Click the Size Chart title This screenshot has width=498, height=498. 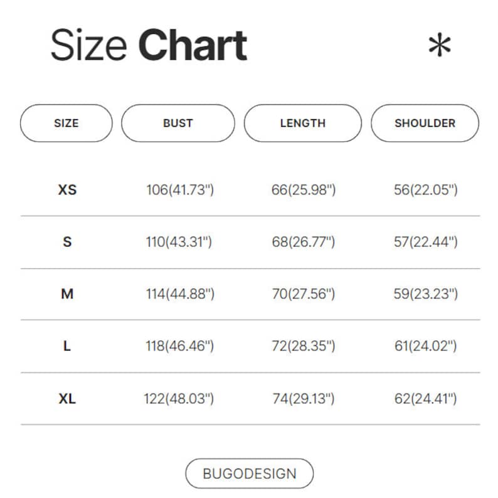149,45
